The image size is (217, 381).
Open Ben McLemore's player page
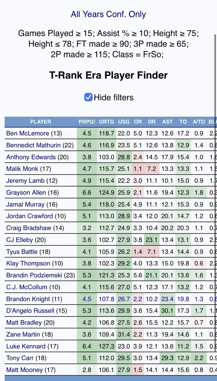[x=27, y=133]
